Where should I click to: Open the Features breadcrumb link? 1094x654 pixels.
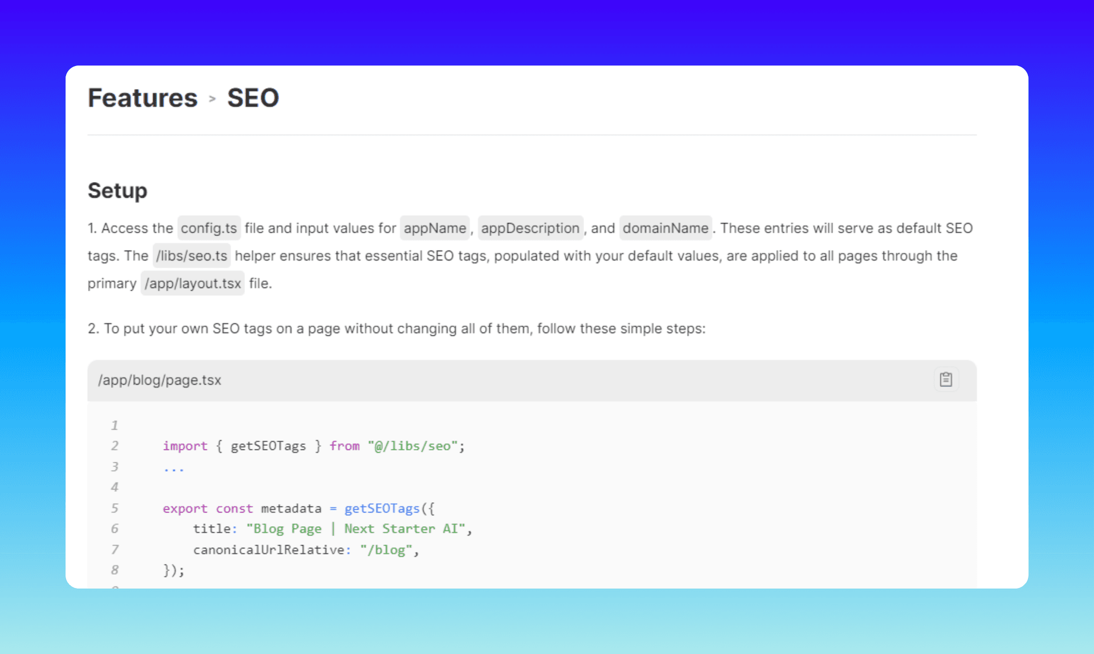coord(142,98)
